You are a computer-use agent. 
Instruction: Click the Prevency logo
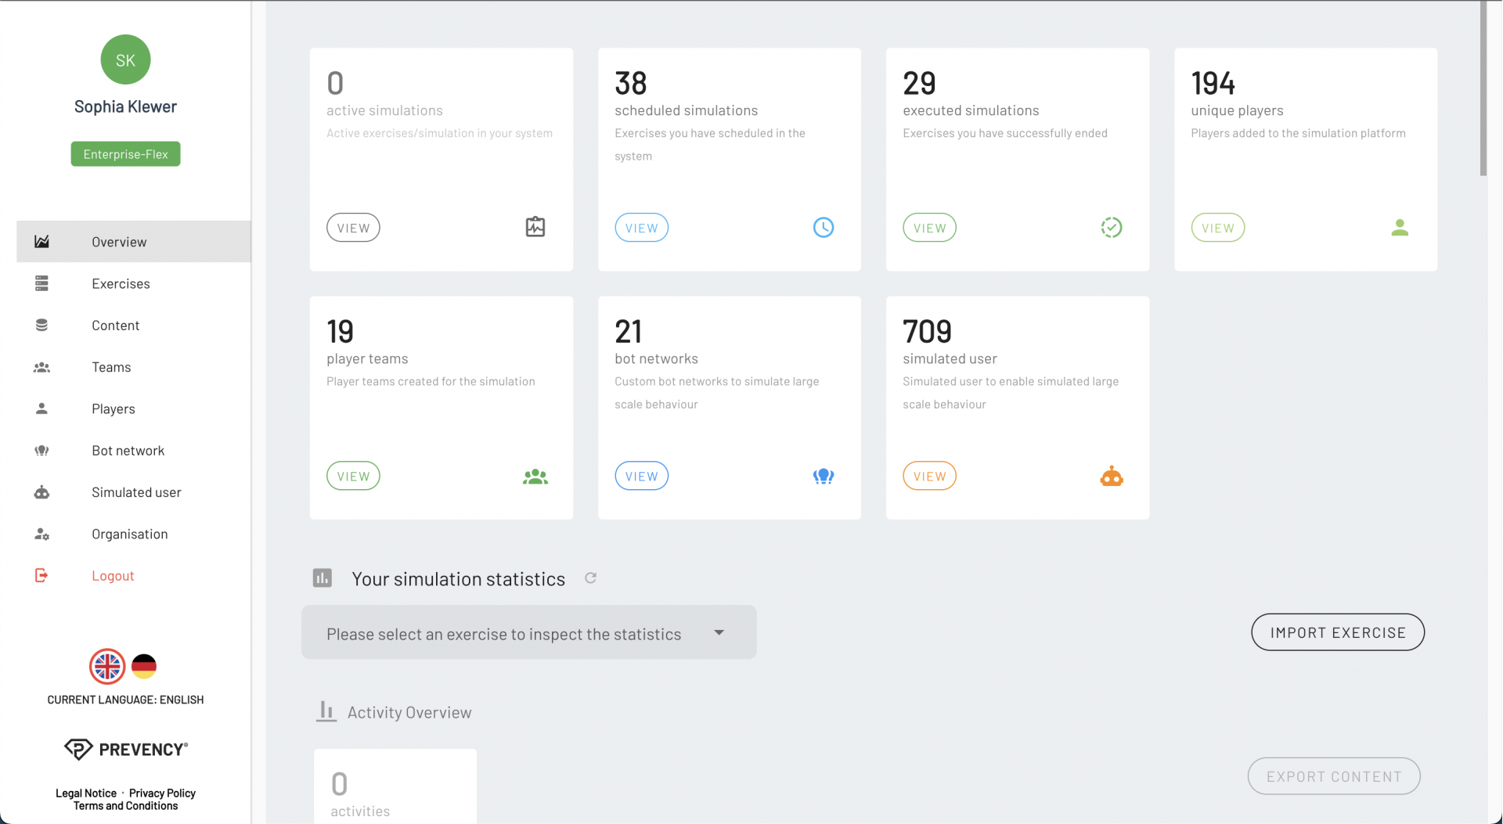pyautogui.click(x=125, y=749)
